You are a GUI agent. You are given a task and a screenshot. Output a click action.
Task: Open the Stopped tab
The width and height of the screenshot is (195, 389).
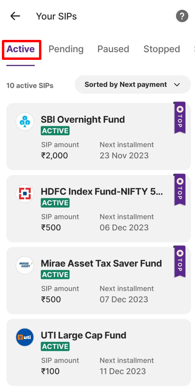coord(162,49)
